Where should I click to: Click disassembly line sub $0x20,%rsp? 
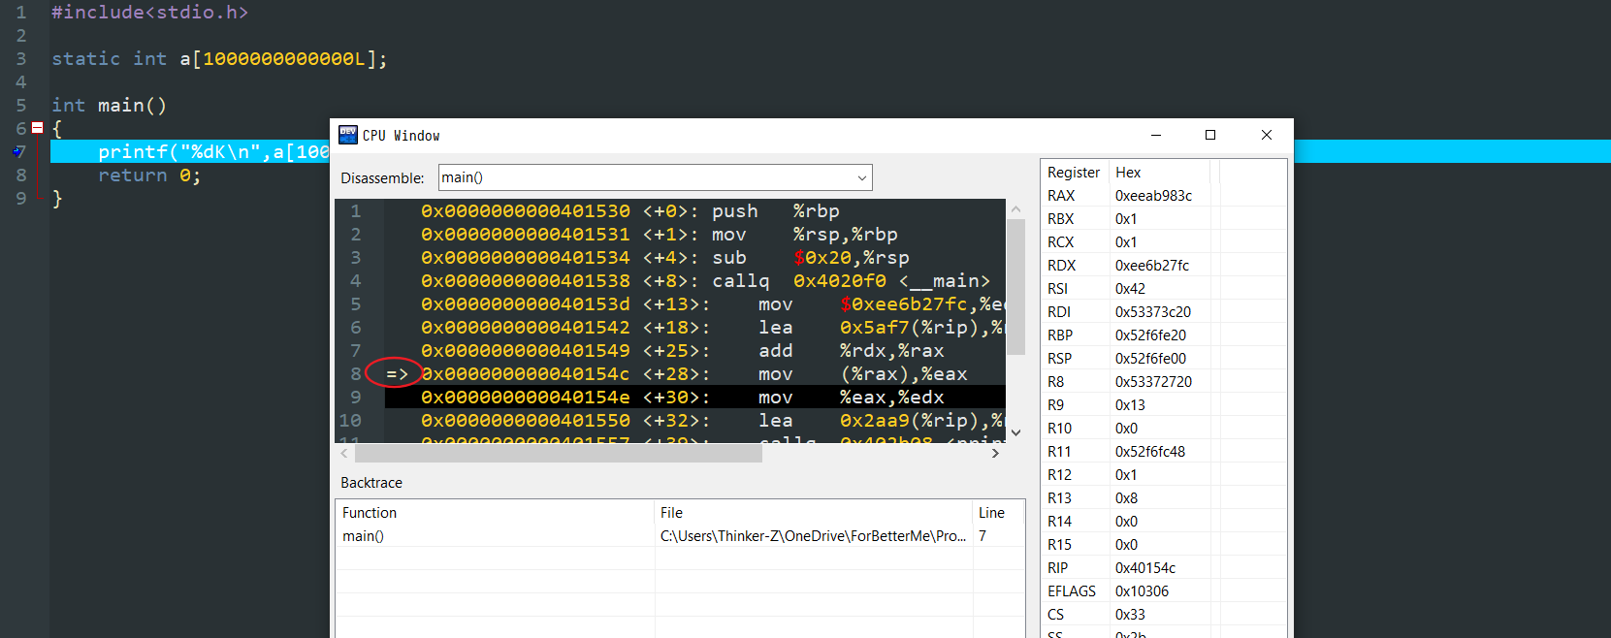click(694, 257)
